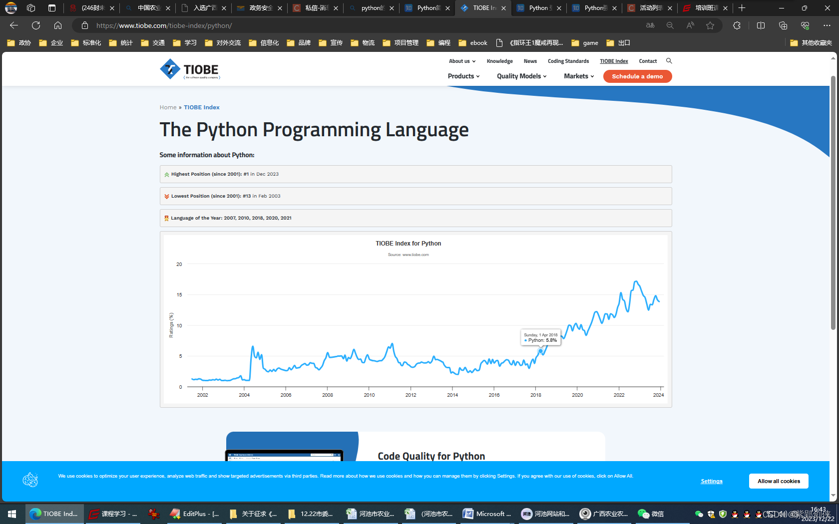
Task: Switch to the 政务安全 tab
Action: 260,8
